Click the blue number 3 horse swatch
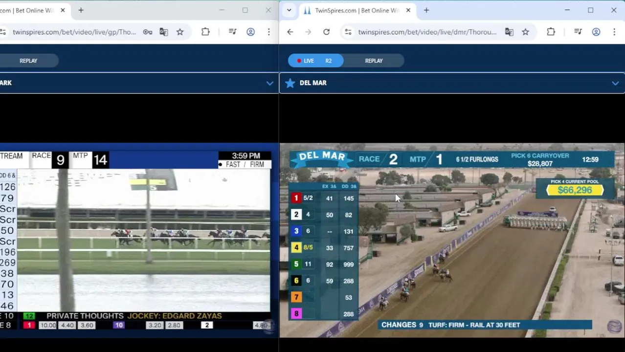This screenshot has height=352, width=625. (296, 231)
